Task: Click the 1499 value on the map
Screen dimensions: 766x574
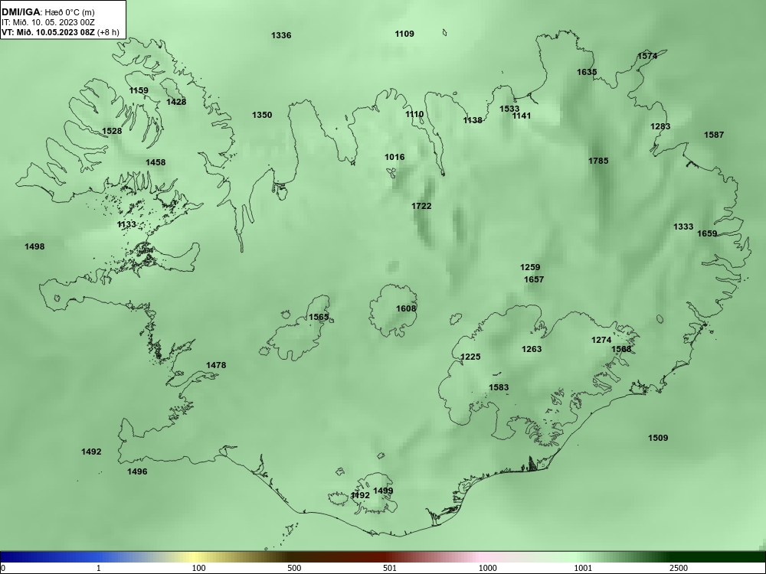Action: (x=383, y=491)
